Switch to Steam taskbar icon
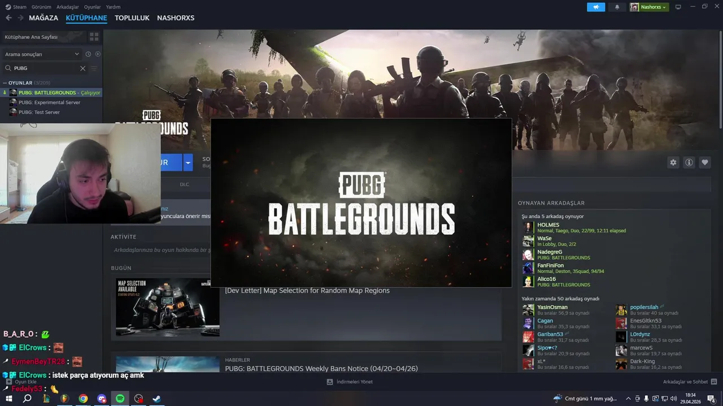The image size is (723, 406). point(157,399)
